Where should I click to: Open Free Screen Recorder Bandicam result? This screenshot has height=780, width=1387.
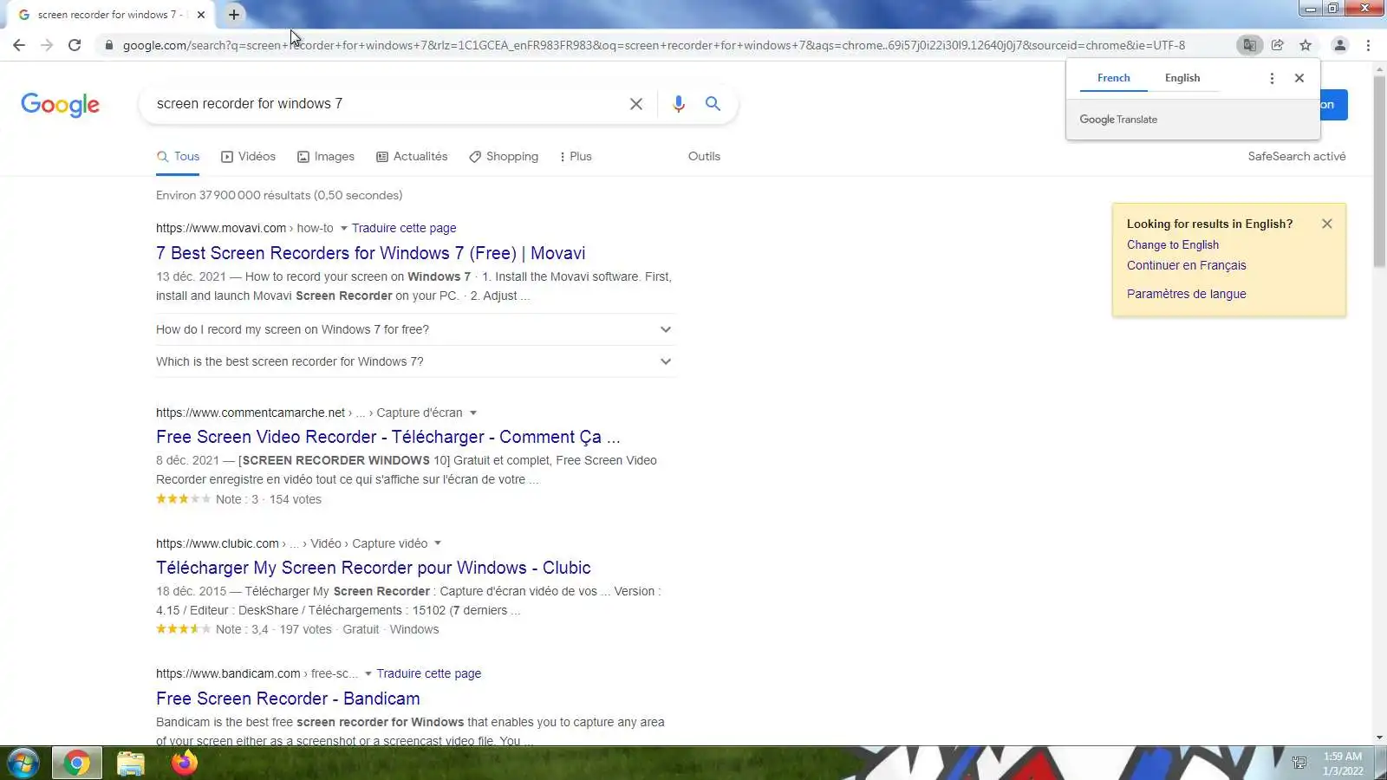[288, 699]
